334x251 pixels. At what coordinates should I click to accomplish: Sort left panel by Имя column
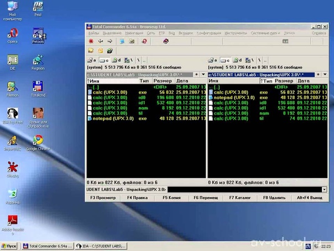pyautogui.click(x=112, y=81)
